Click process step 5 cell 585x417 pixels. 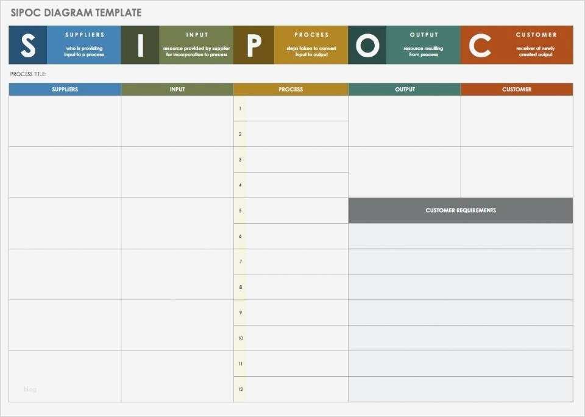[x=297, y=210]
